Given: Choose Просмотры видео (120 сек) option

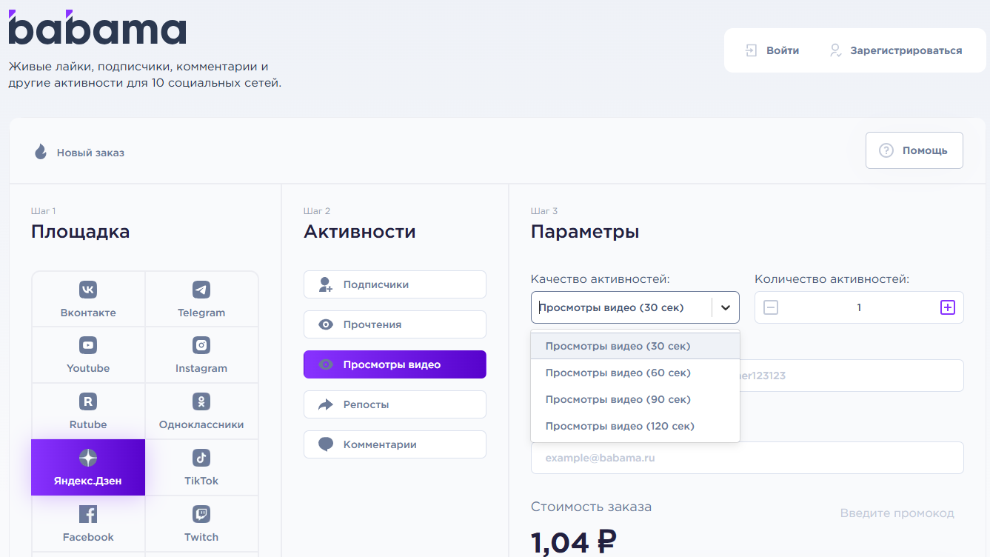Looking at the screenshot, I should click(x=635, y=426).
